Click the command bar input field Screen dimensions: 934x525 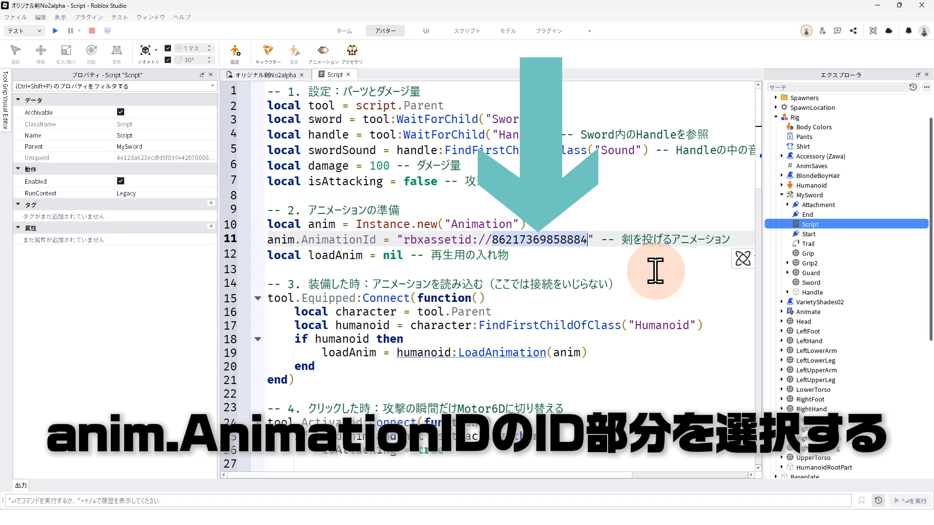tap(428, 500)
